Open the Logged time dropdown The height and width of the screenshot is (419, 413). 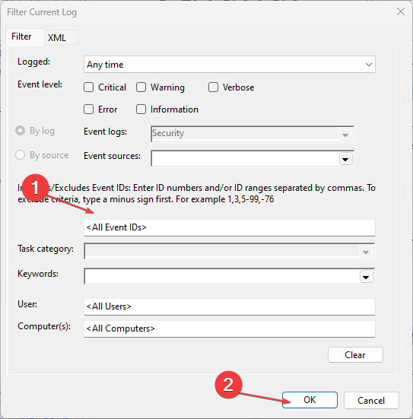click(x=230, y=65)
